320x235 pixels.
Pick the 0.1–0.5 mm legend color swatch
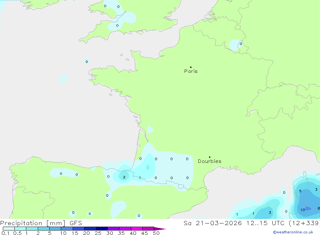click(x=9, y=229)
